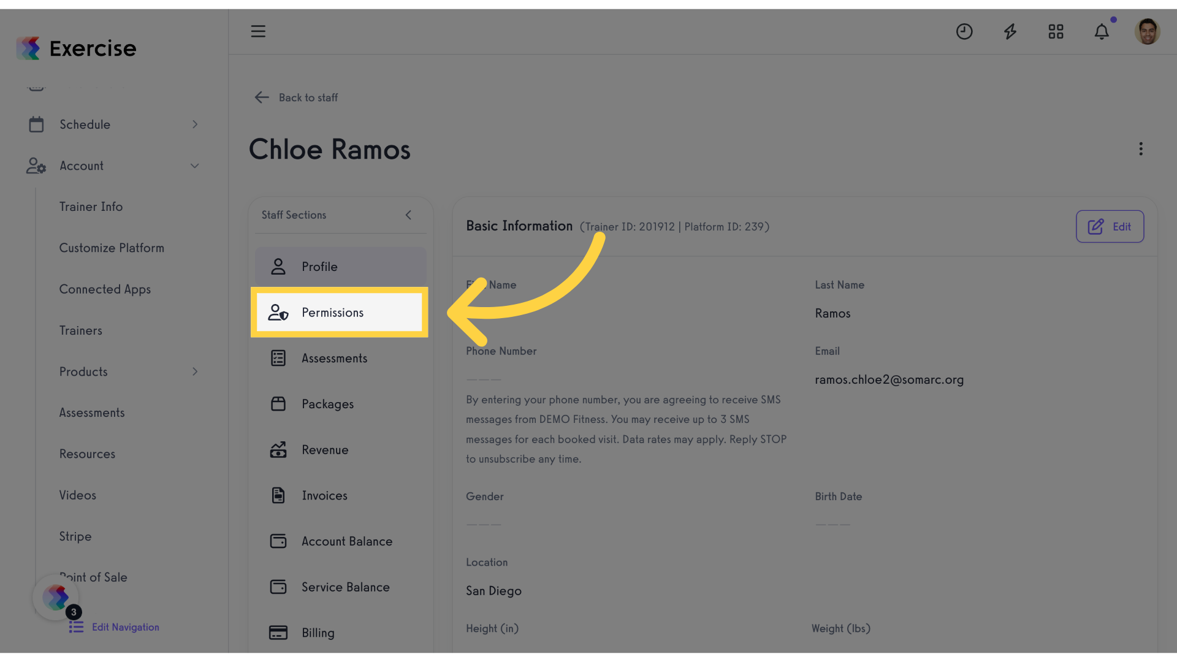Collapse the Account menu chevron
This screenshot has height=662, width=1177.
(195, 165)
